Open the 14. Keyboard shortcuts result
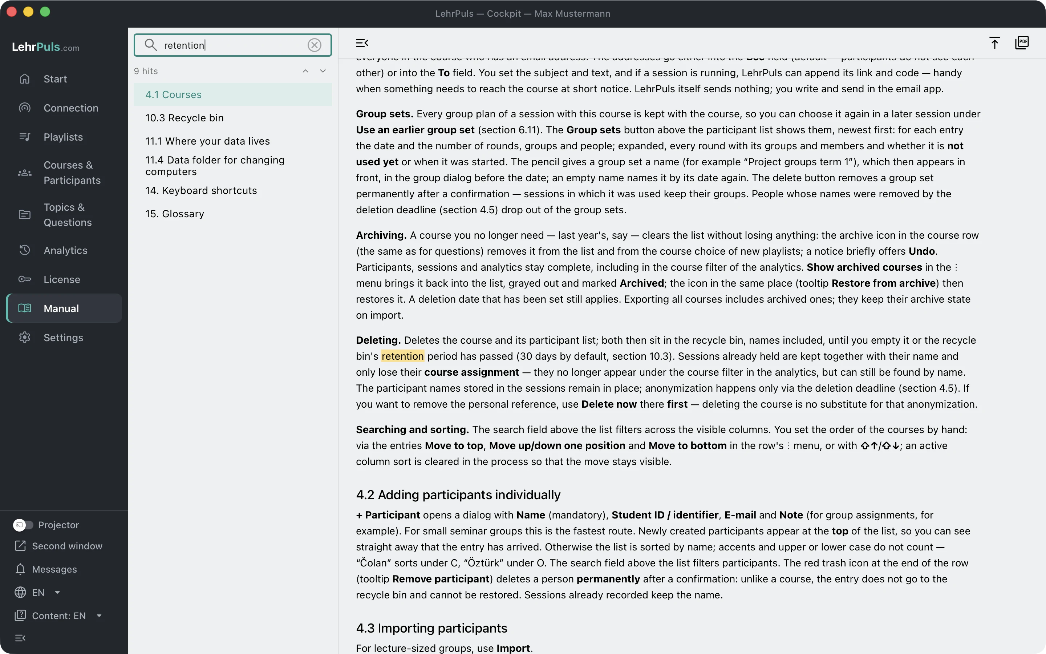The width and height of the screenshot is (1046, 654). tap(232, 190)
